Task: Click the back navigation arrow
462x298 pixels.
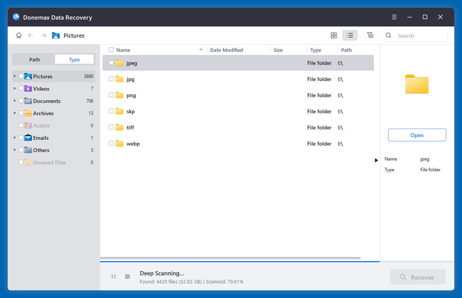Action: [x=31, y=35]
